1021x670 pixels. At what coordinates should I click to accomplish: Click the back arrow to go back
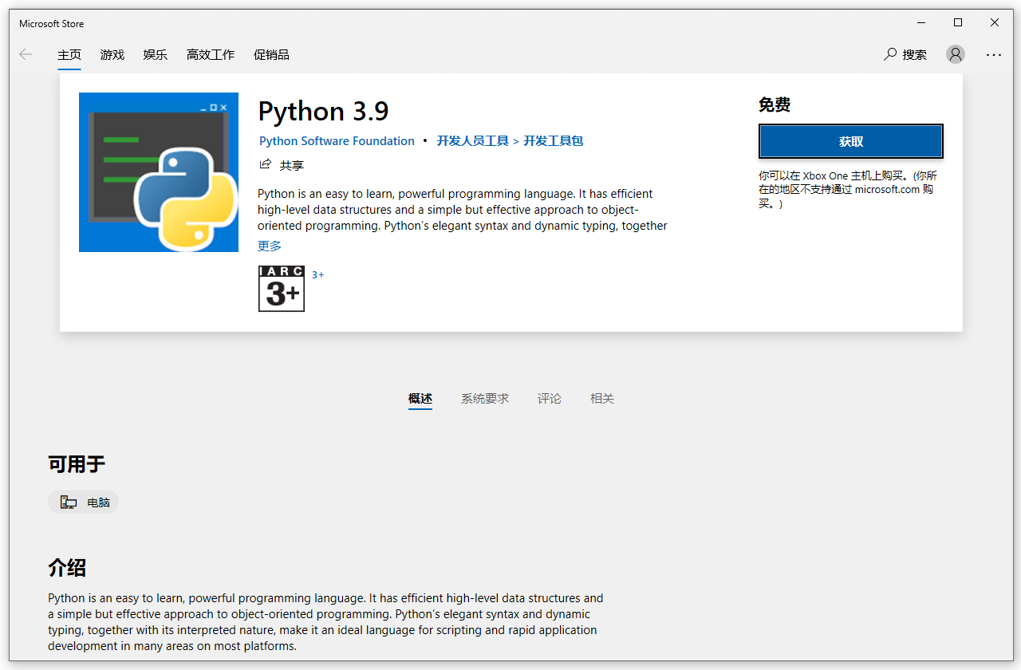point(26,54)
